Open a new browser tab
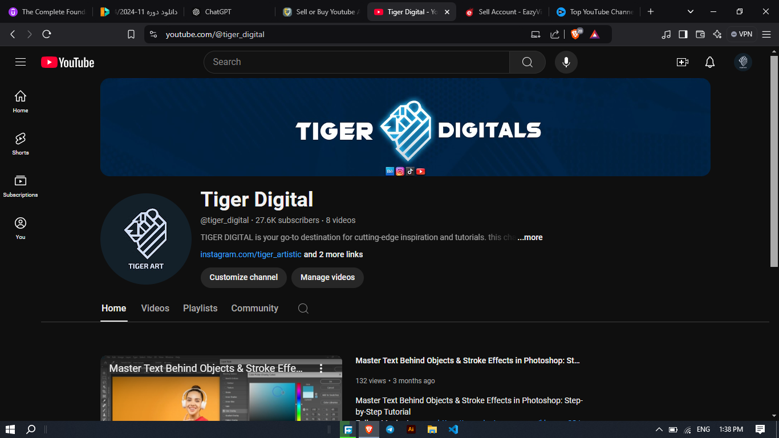The width and height of the screenshot is (779, 438). point(651,11)
